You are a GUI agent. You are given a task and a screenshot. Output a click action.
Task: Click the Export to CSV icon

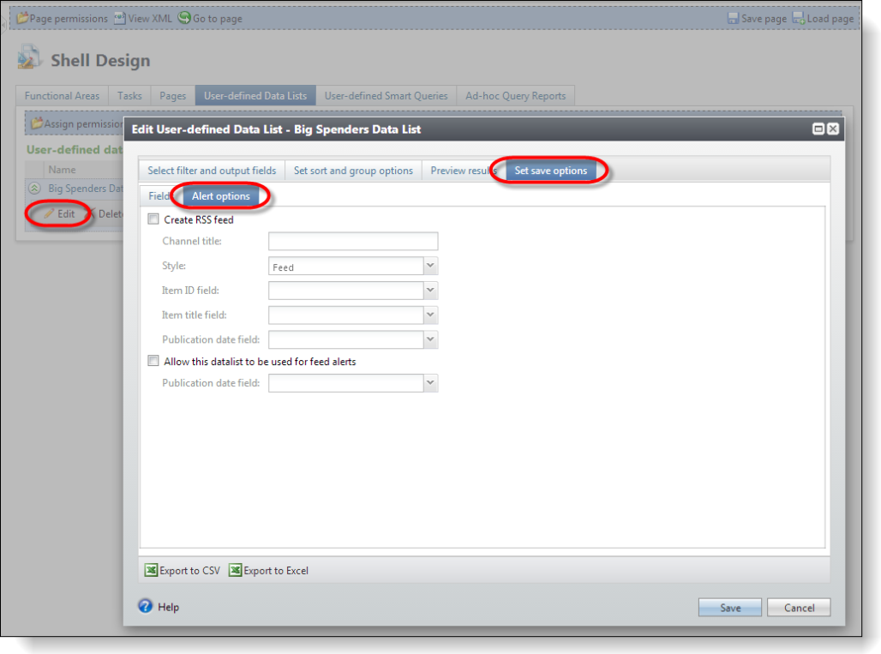151,570
